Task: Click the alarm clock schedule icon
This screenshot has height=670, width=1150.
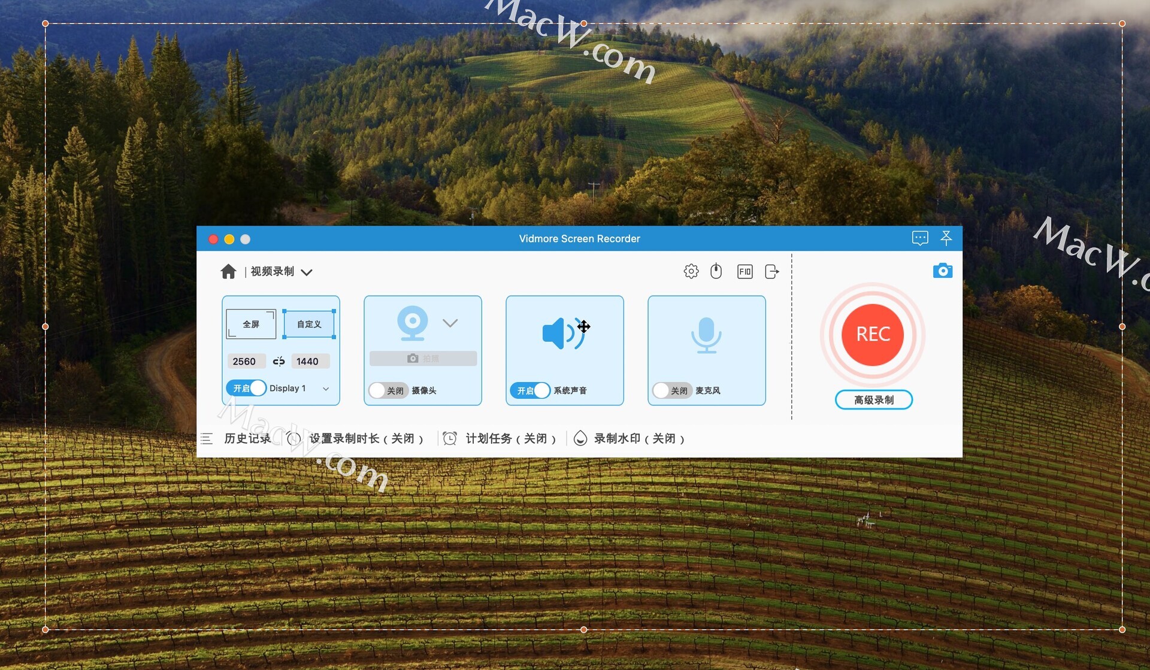Action: coord(450,438)
